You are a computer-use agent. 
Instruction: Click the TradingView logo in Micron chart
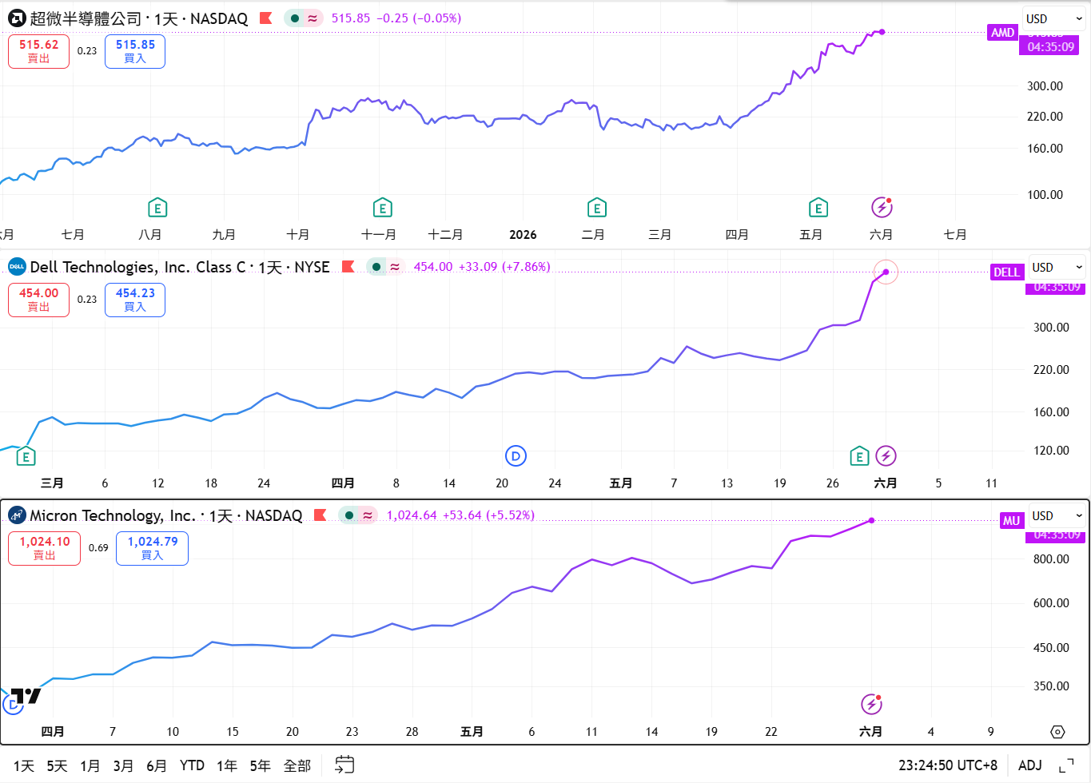click(26, 696)
